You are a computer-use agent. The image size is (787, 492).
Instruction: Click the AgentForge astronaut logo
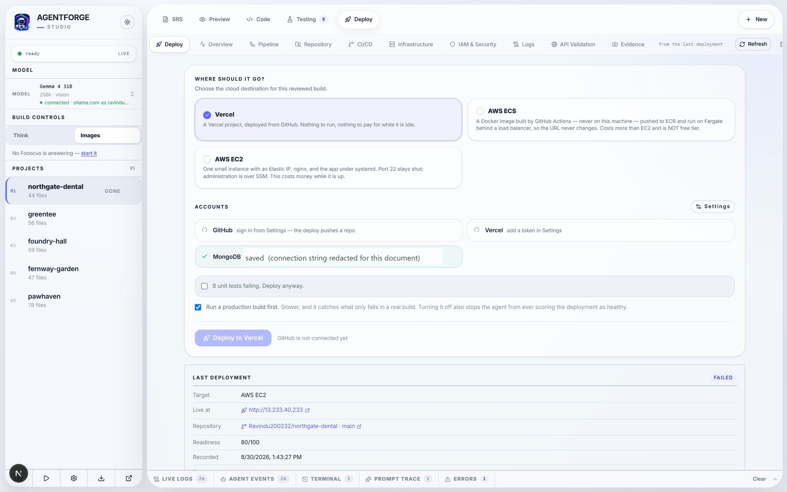pyautogui.click(x=22, y=22)
